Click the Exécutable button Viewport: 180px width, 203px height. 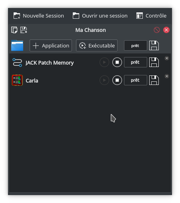(x=97, y=45)
